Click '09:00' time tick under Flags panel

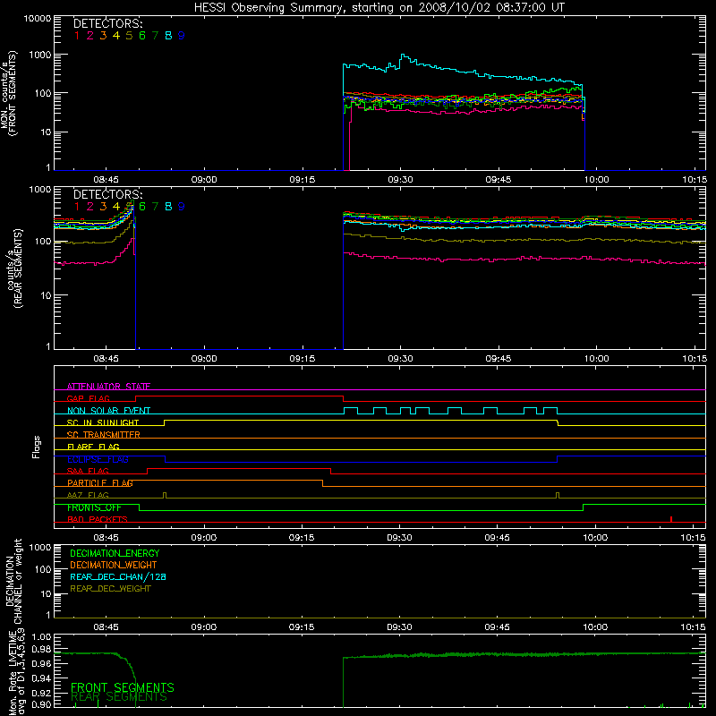pyautogui.click(x=204, y=538)
